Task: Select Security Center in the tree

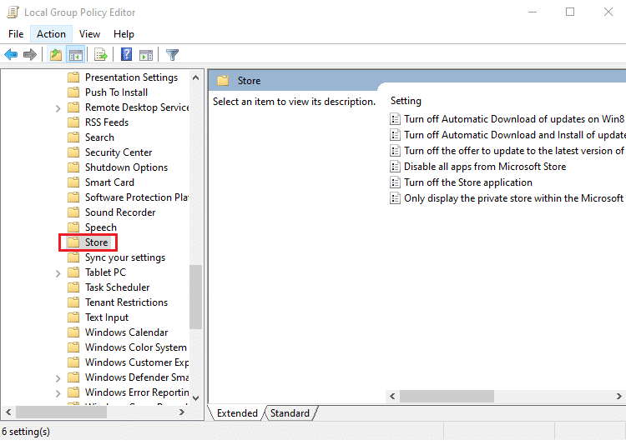Action: coord(119,152)
